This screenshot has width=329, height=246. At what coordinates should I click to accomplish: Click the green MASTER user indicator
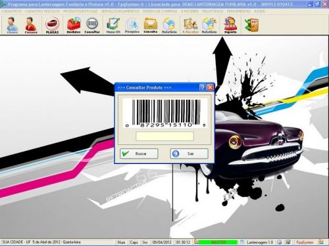218,242
